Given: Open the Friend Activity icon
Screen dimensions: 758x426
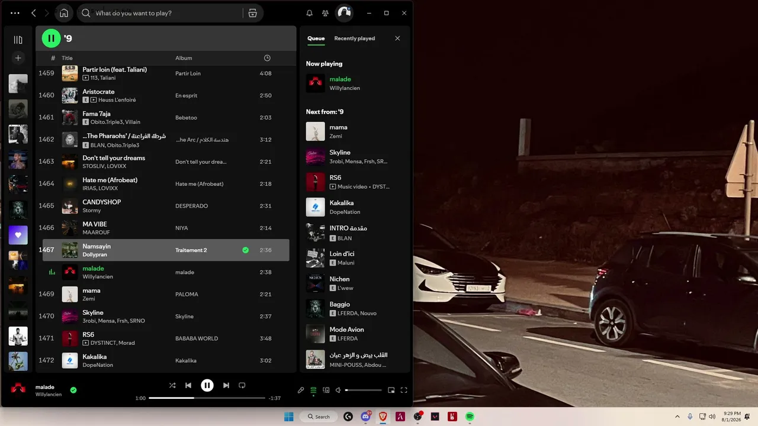Looking at the screenshot, I should click(x=325, y=13).
